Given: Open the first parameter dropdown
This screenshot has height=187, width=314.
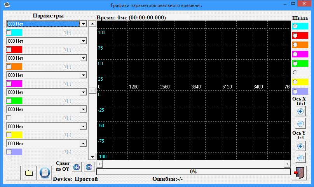Looking at the screenshot, I should 83,24.
